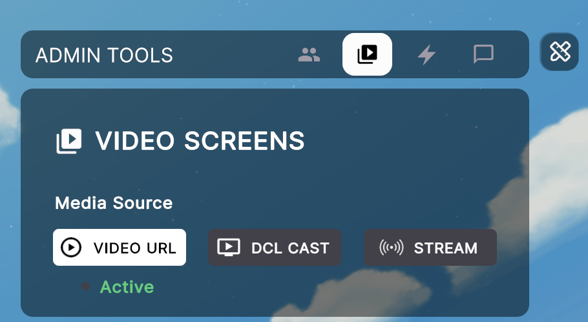Click the ADMIN TOOLS title text

coord(104,55)
